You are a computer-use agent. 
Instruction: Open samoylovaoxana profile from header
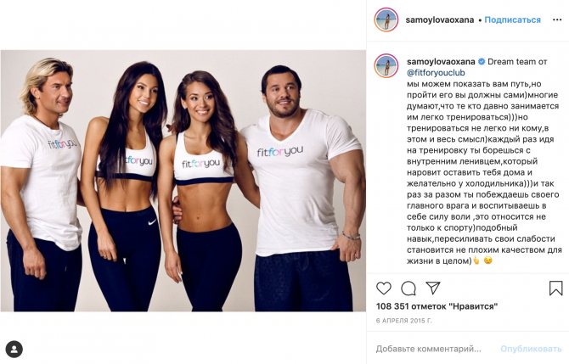(x=440, y=20)
